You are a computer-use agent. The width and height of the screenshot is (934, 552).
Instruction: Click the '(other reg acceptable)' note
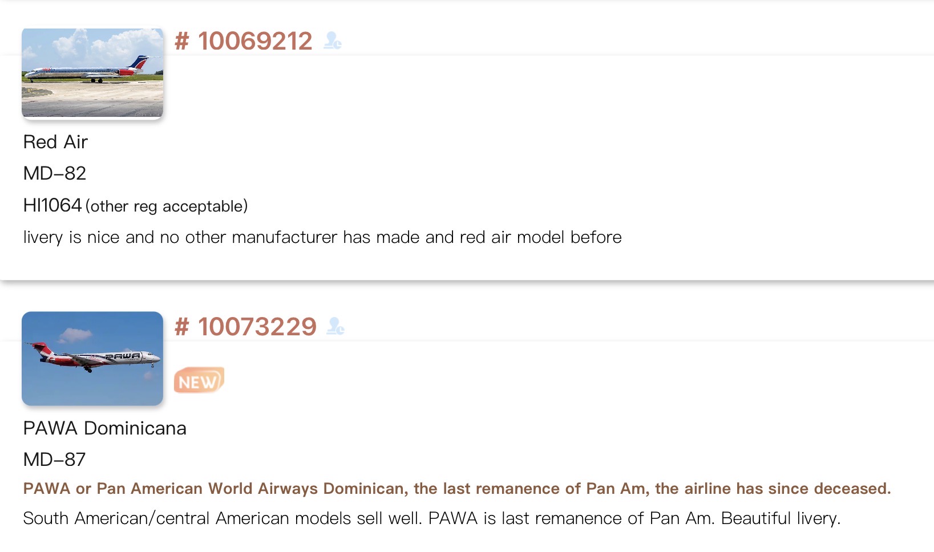point(167,206)
